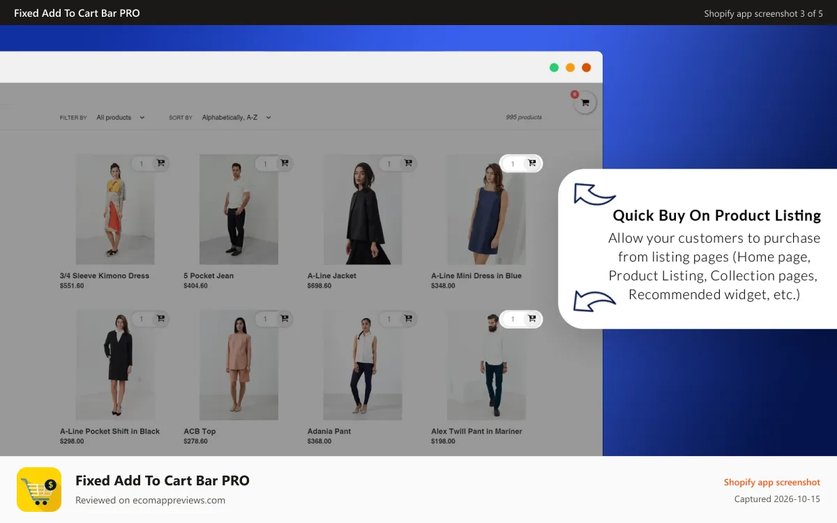Set quantity field for 3/4 Sleeve Kimono Dress
The width and height of the screenshot is (837, 523).
[142, 164]
